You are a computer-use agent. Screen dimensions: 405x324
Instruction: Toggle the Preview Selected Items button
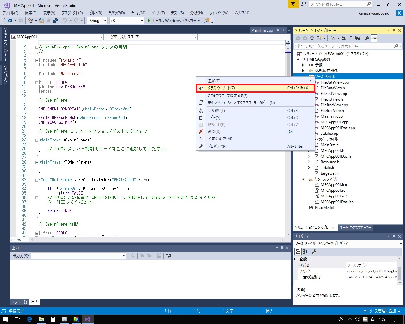tap(374, 38)
